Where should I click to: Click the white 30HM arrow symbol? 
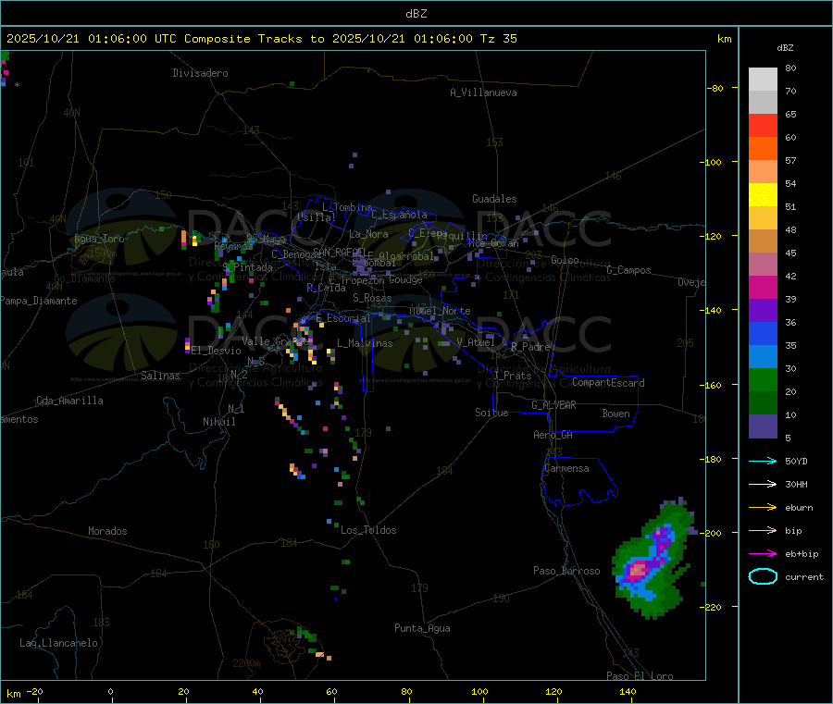(763, 484)
